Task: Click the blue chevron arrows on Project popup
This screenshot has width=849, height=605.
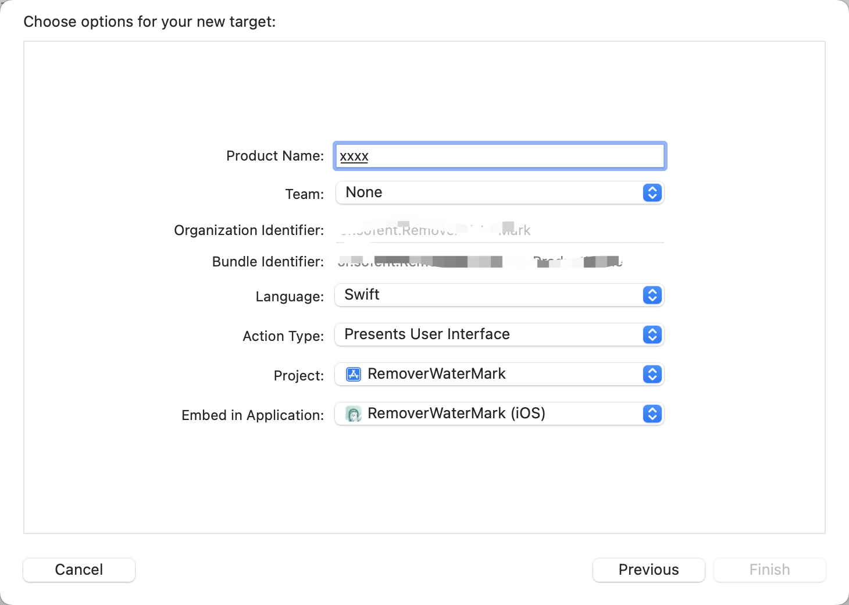Action: 652,375
